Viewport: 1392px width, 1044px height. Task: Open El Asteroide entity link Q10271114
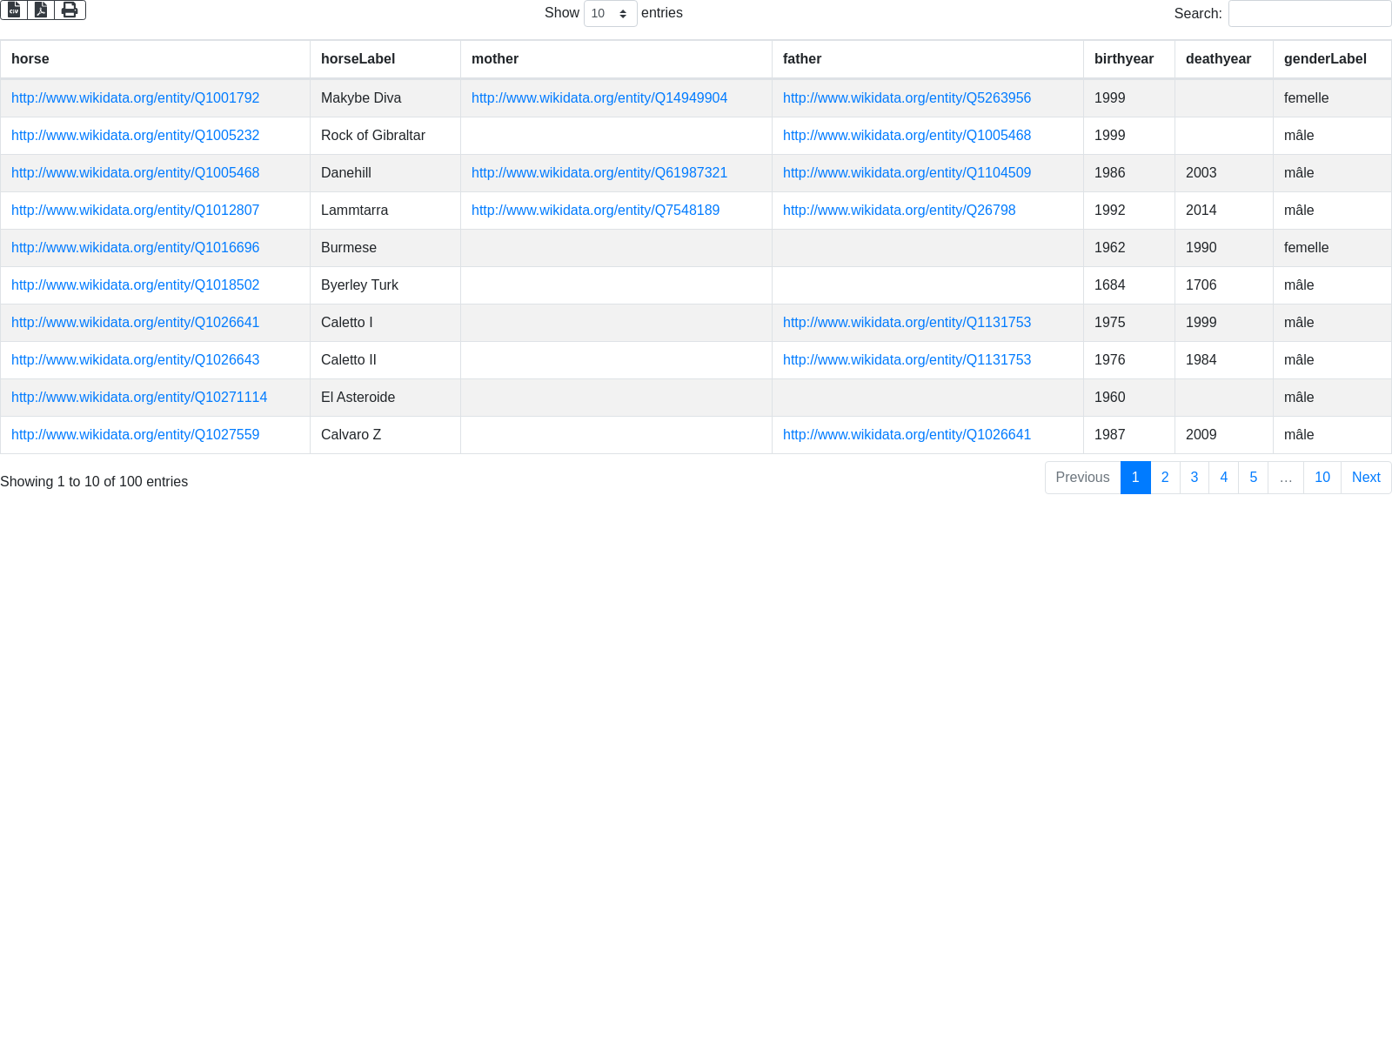(x=139, y=398)
